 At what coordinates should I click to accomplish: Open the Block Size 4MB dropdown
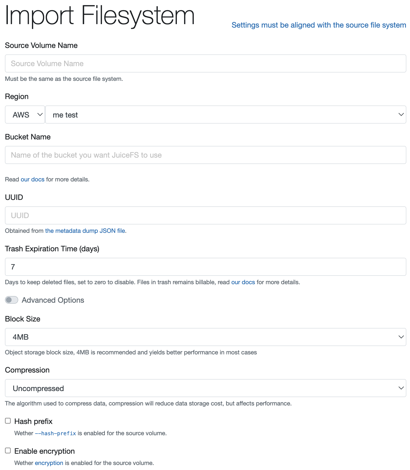tap(205, 337)
